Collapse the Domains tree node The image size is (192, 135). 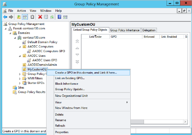(10, 33)
